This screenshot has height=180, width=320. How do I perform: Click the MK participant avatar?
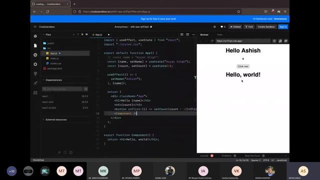[x=103, y=171]
